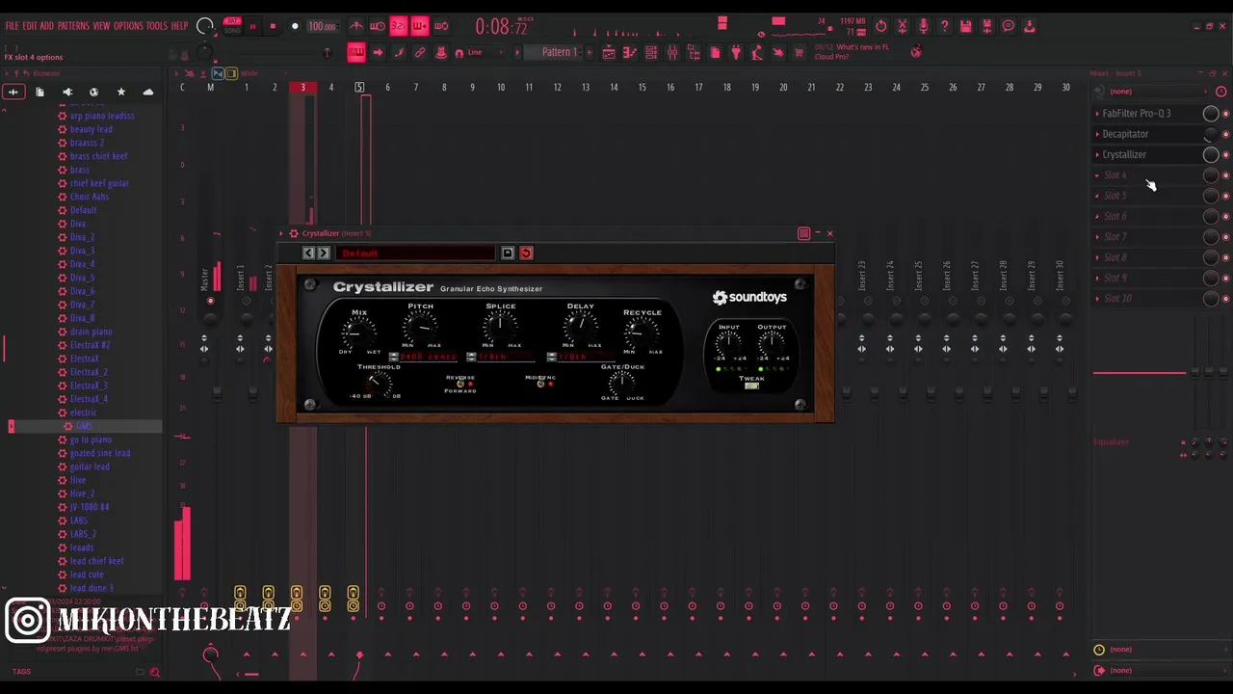Viewport: 1233px width, 694px height.
Task: Toggle the 3-2-1 recording countdown
Action: point(398,26)
